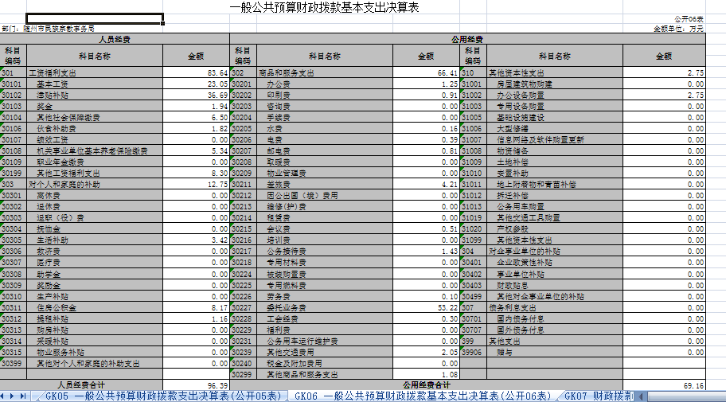Select the 工资福利支出 amount cell 83.64
The height and width of the screenshot is (402, 726).
pos(196,72)
